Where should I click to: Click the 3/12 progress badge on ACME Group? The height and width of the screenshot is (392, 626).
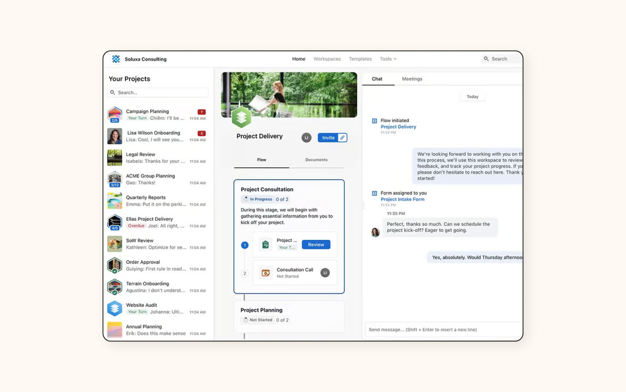[x=115, y=185]
